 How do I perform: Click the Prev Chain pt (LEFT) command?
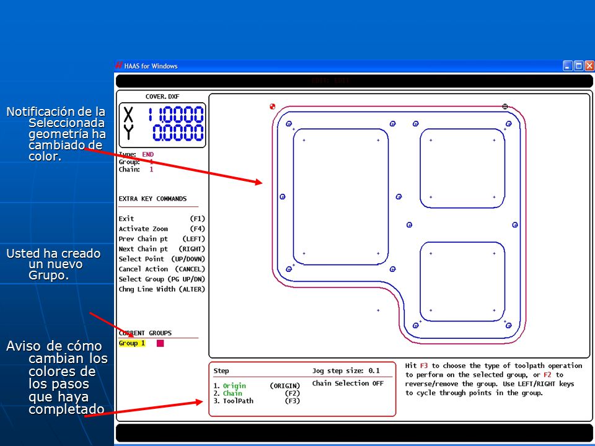(162, 239)
